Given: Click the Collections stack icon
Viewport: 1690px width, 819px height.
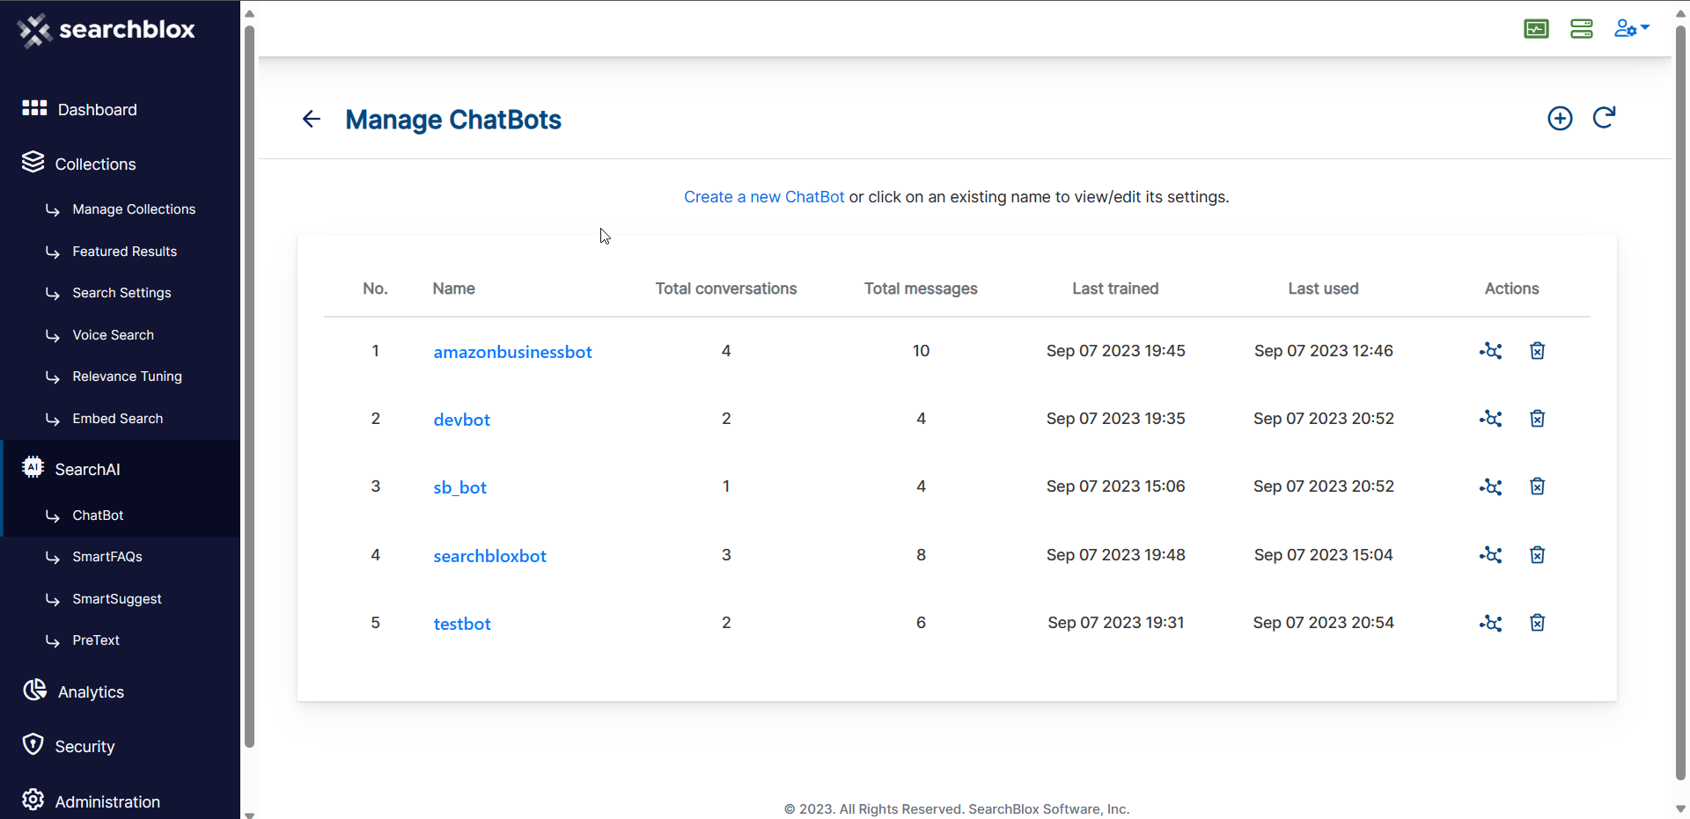Looking at the screenshot, I should [33, 162].
